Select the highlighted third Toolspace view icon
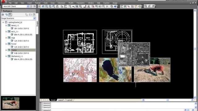 pyautogui.click(x=10, y=15)
